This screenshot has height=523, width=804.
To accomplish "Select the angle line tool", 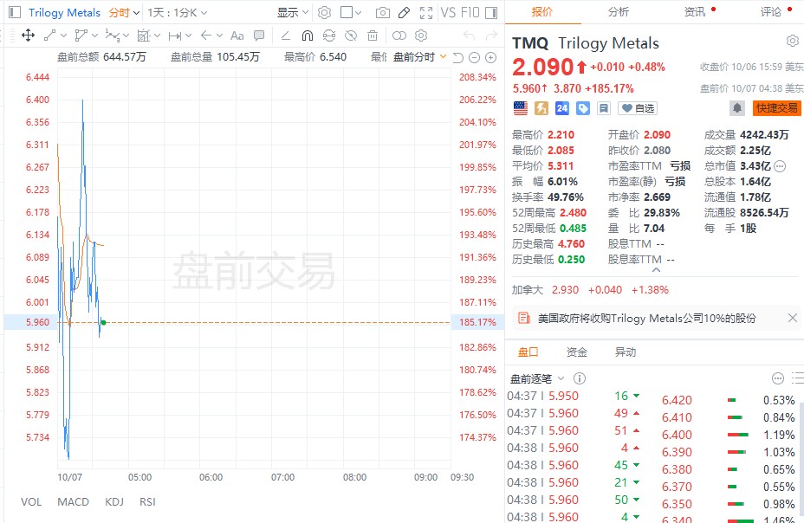I will (x=286, y=36).
